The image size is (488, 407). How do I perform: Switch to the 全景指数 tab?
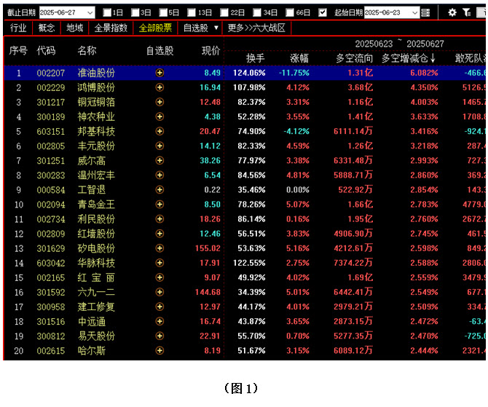tap(111, 28)
